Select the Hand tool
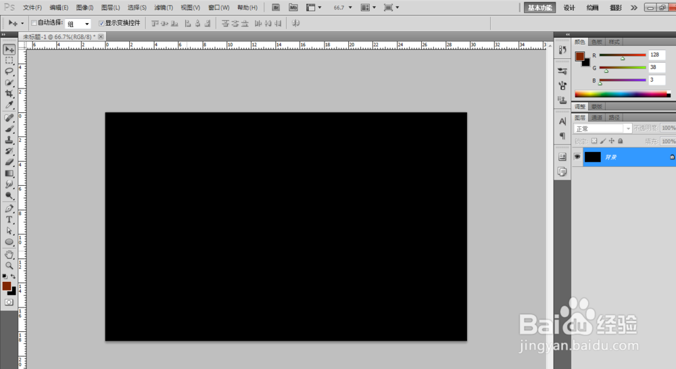Screen dimensions: 676x369 tap(9, 255)
